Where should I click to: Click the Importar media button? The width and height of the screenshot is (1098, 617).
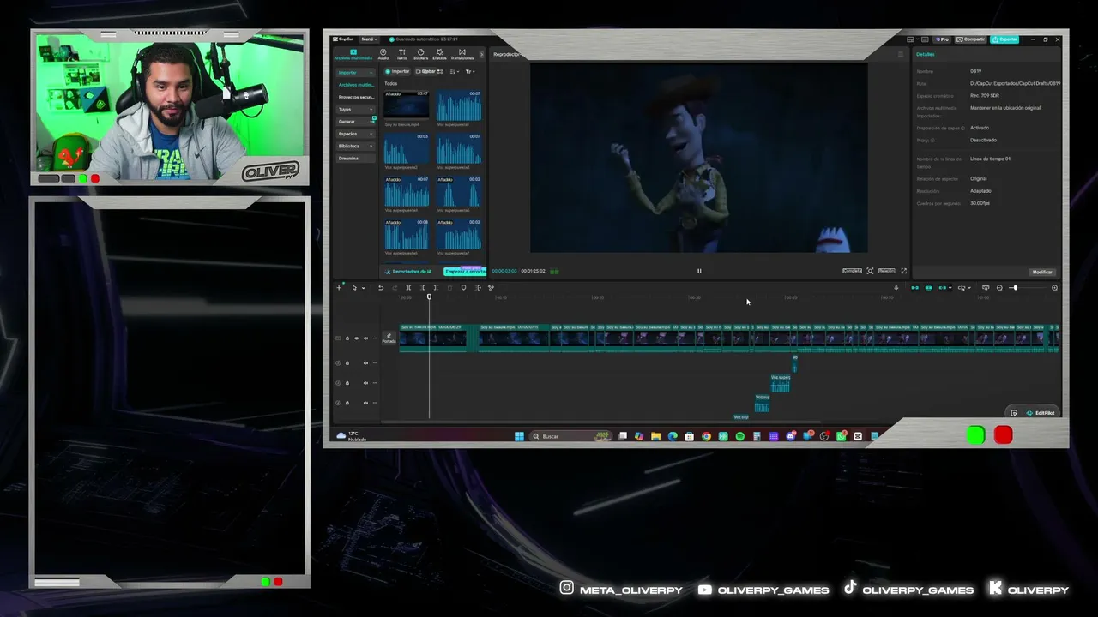click(398, 71)
